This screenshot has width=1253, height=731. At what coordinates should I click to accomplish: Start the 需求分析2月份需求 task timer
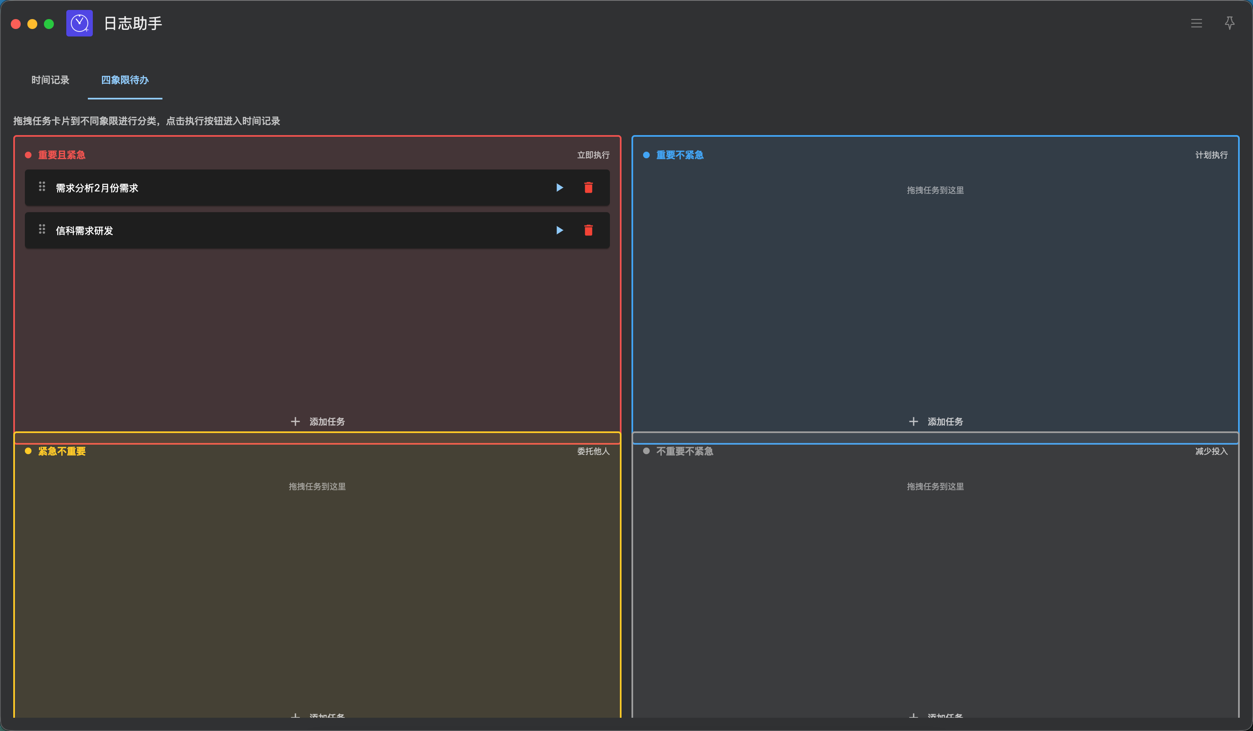(x=559, y=187)
